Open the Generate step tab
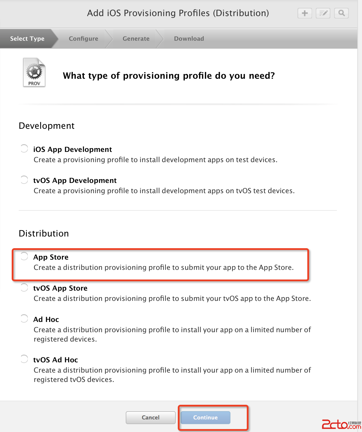Screen dimensions: 362x432 coord(136,39)
